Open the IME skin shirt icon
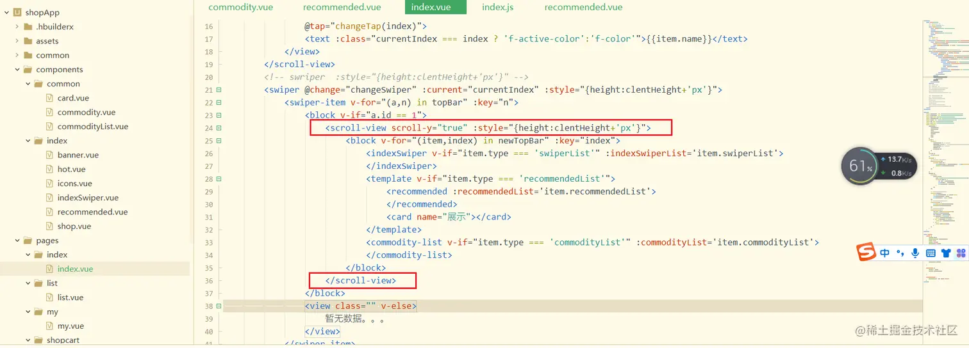The width and height of the screenshot is (969, 348). pos(946,253)
